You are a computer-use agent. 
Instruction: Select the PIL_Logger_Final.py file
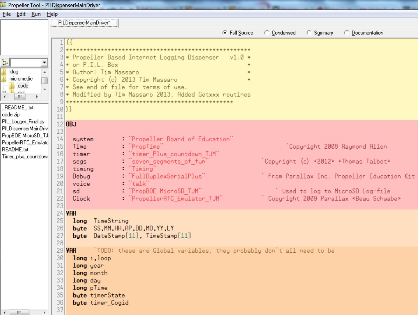point(23,122)
